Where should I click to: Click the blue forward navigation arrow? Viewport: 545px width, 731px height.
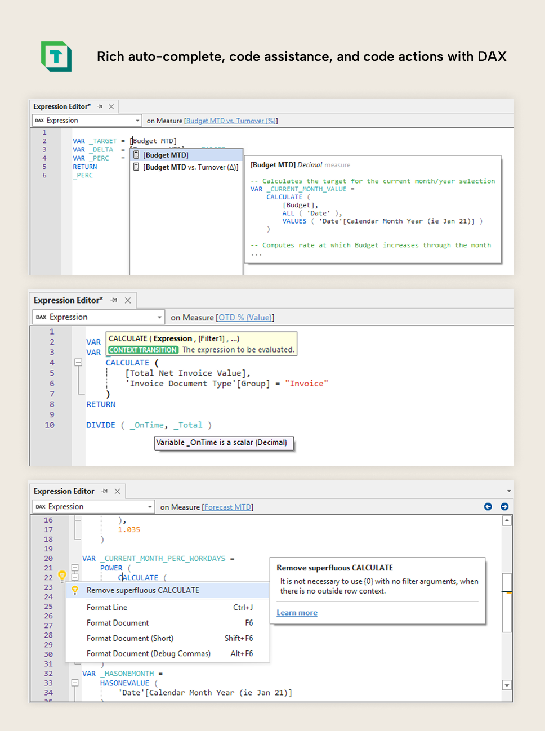[x=504, y=506]
